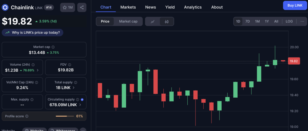The width and height of the screenshot is (308, 131).
Task: Show Max. supply info icon
Action: click(32, 99)
